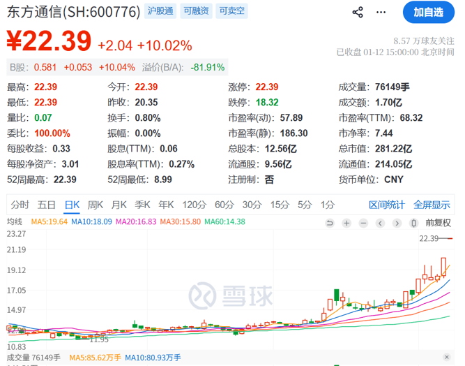Select the 60分 interval tab

coord(224,205)
